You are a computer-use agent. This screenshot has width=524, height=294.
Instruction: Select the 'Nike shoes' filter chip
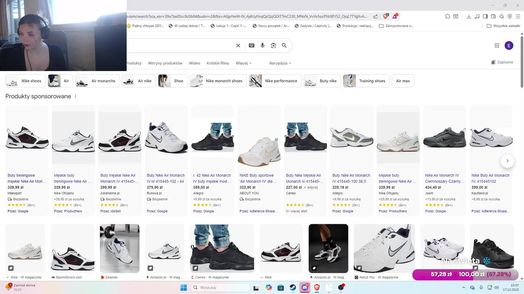(25, 81)
